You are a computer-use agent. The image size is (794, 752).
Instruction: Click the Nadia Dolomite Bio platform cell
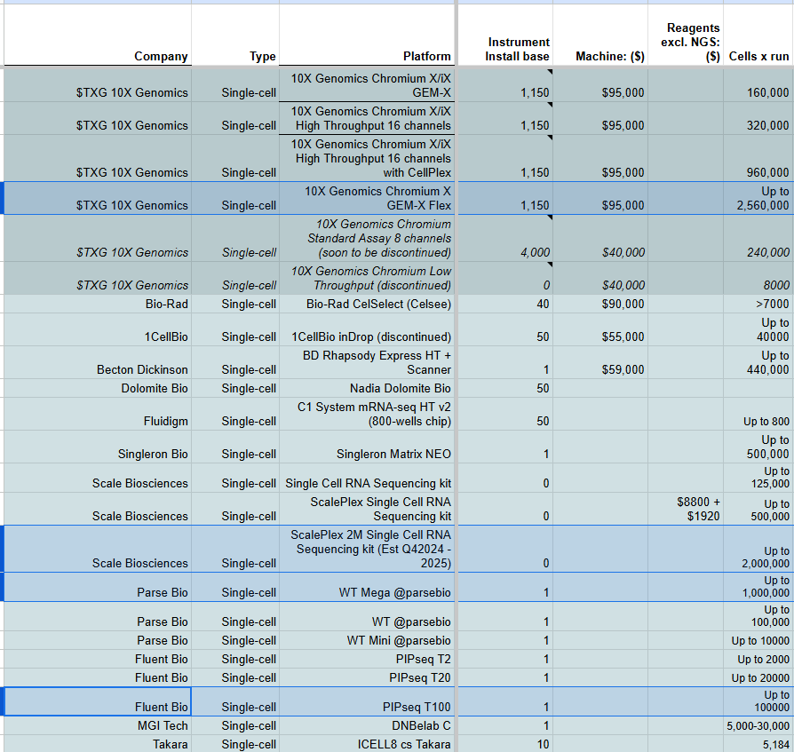(367, 389)
